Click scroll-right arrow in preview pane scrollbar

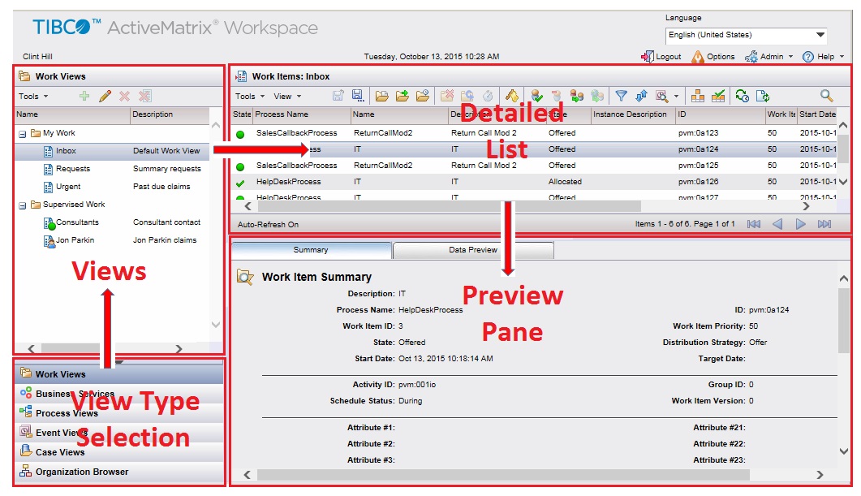coord(820,475)
